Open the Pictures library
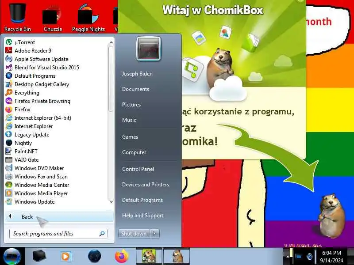This screenshot has height=265, width=354. point(131,105)
